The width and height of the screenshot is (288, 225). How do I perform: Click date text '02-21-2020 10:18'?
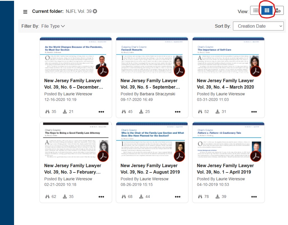tap(60, 184)
